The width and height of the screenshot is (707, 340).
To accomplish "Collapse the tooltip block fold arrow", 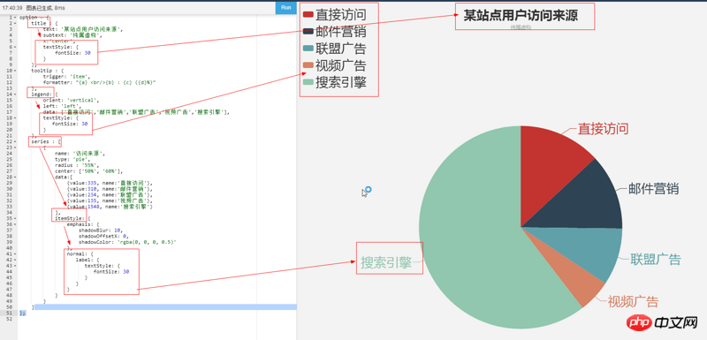I will pos(15,71).
